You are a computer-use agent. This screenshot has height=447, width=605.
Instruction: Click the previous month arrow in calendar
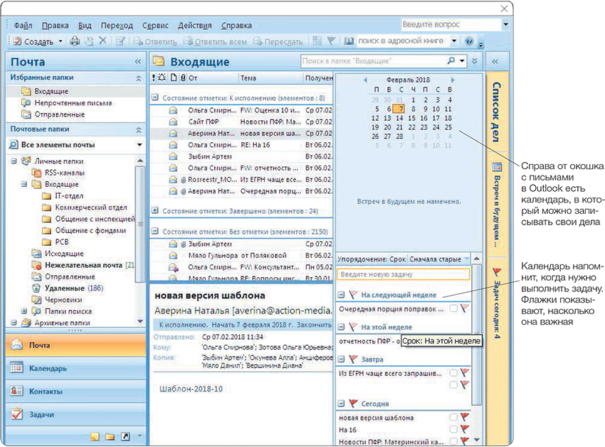pyautogui.click(x=366, y=80)
